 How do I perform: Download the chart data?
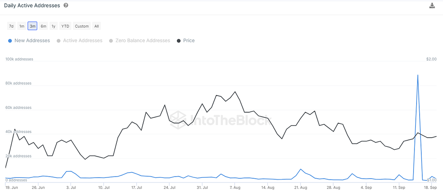pyautogui.click(x=432, y=6)
